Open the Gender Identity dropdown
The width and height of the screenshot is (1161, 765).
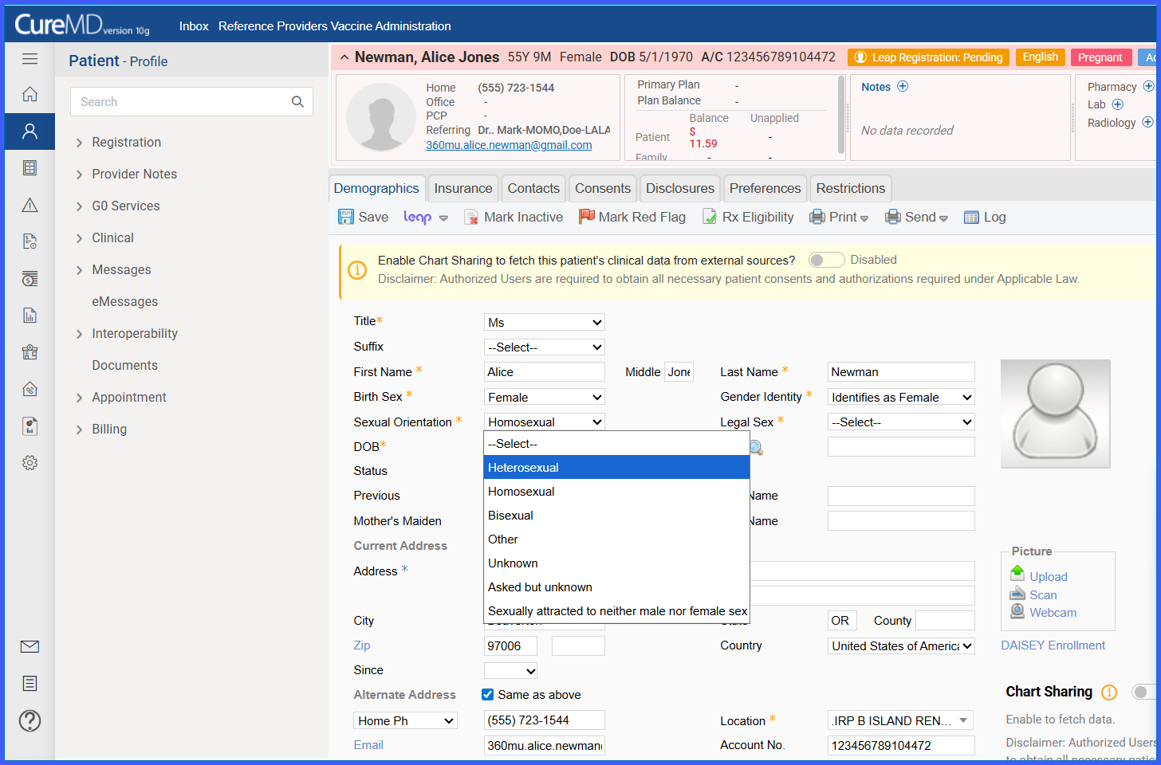(x=901, y=397)
